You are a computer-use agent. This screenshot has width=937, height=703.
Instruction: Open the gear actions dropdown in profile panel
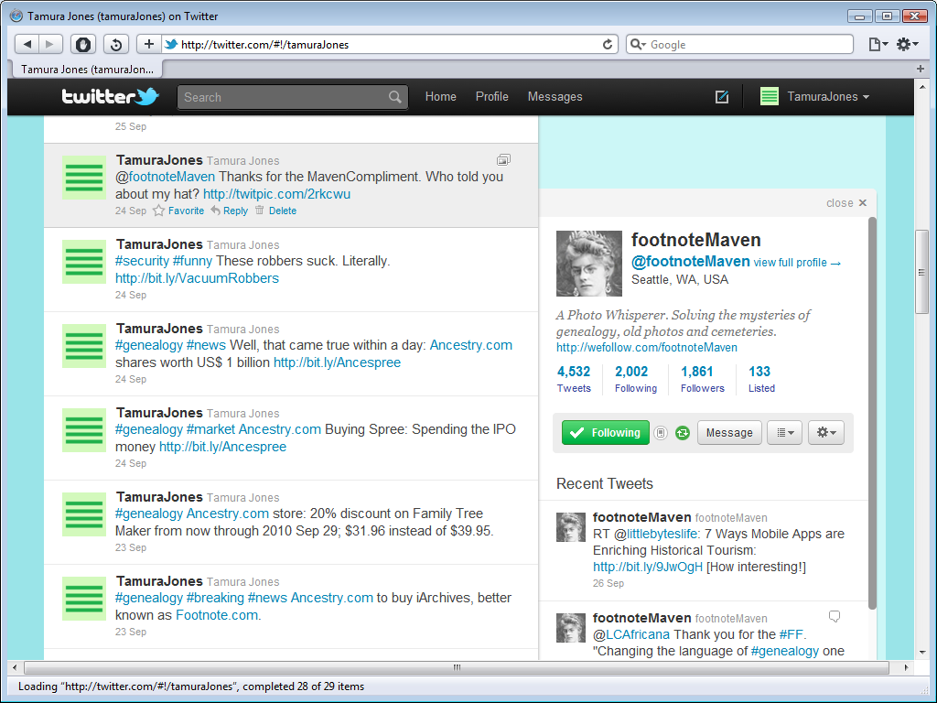pyautogui.click(x=826, y=433)
